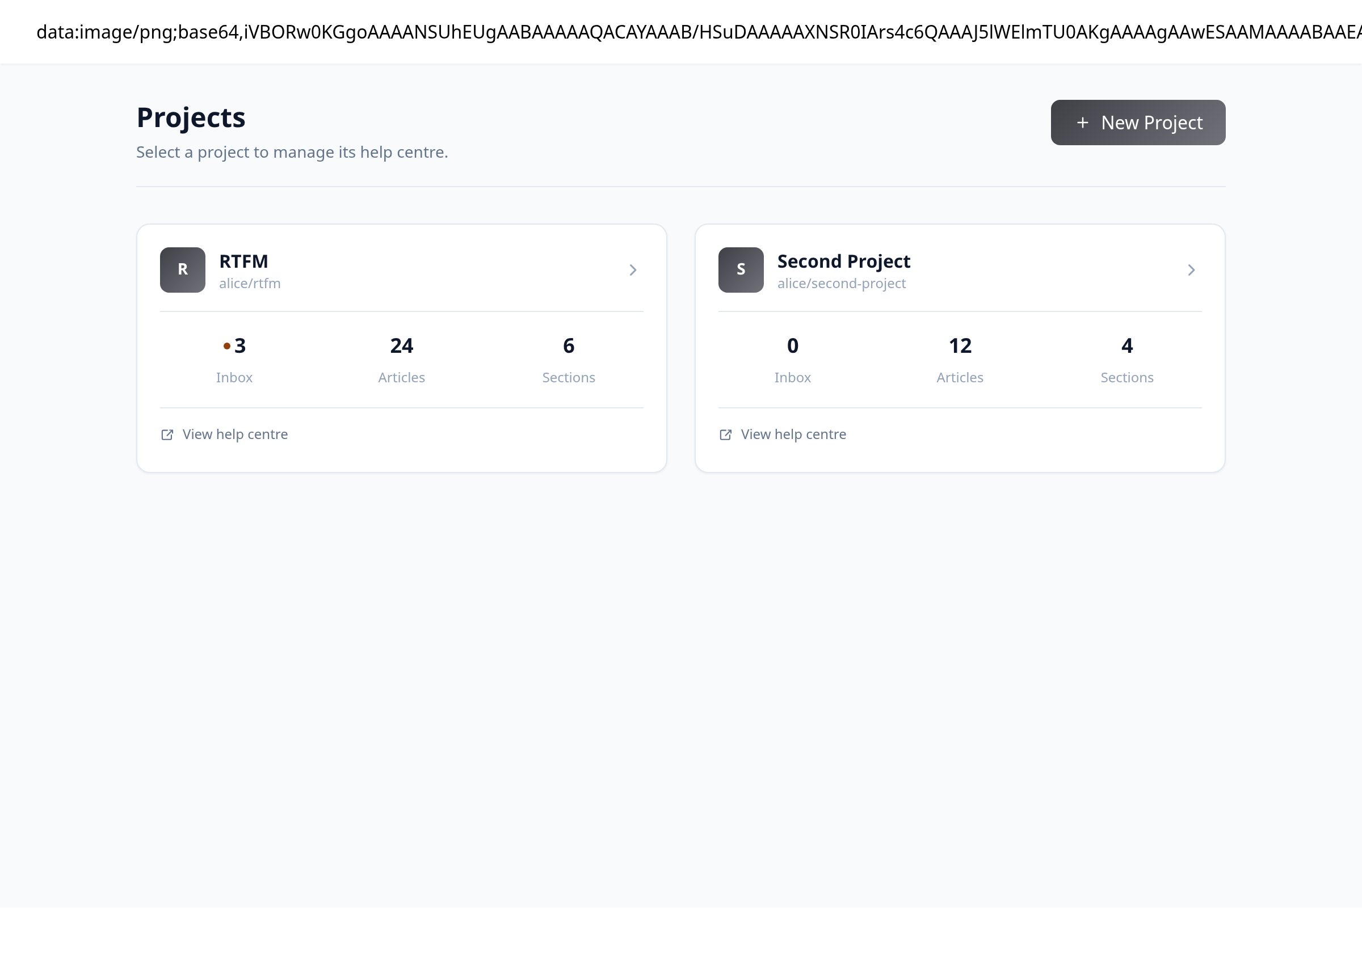This screenshot has height=962, width=1362.
Task: Click the Sections label in RTFM card
Action: click(569, 378)
